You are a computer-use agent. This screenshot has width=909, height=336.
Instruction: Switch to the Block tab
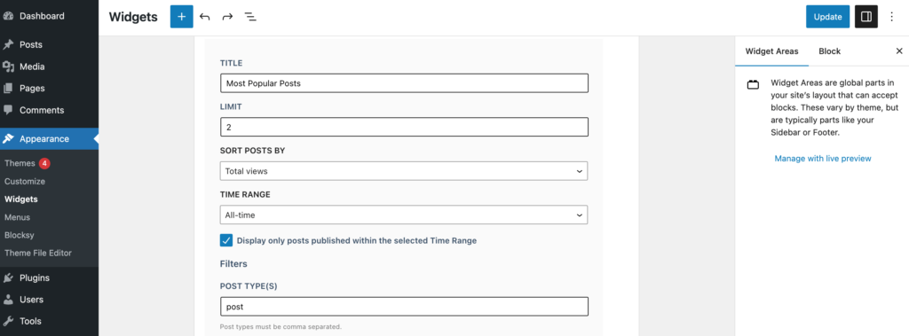(x=830, y=51)
